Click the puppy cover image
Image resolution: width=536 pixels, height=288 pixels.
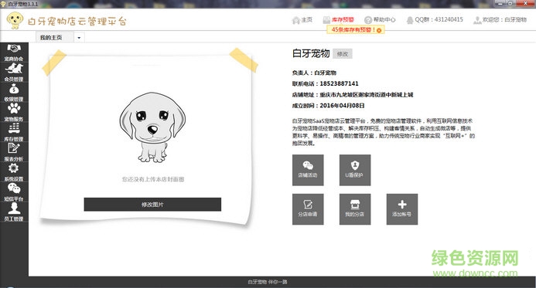point(152,127)
